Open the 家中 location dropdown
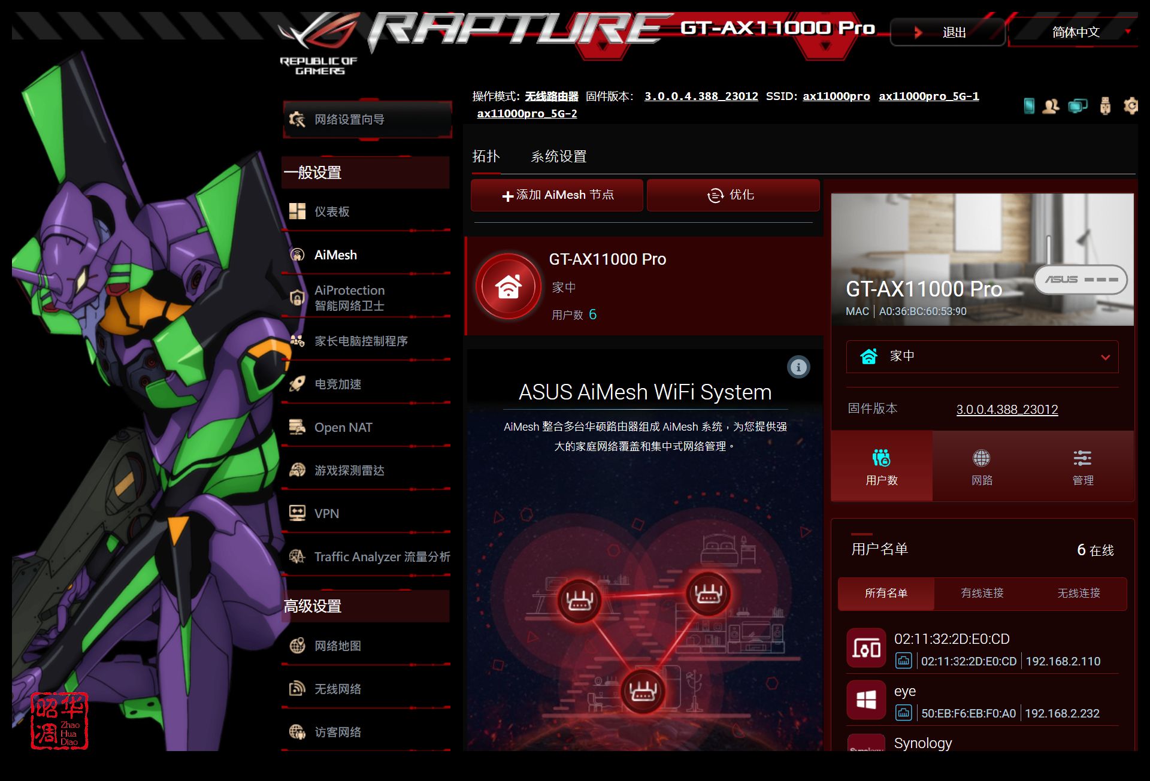 [x=982, y=356]
